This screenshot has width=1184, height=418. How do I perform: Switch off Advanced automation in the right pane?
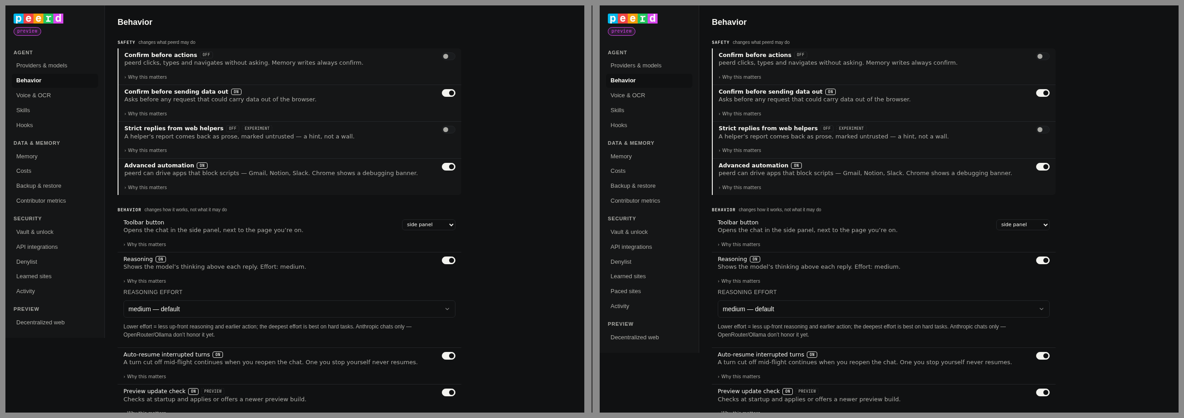[1042, 166]
